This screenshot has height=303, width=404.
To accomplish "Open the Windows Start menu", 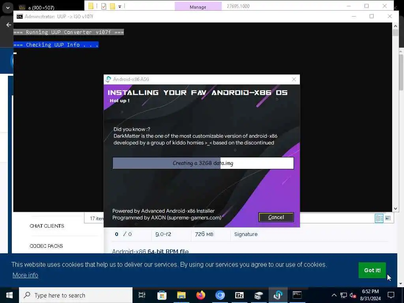I will point(9,295).
